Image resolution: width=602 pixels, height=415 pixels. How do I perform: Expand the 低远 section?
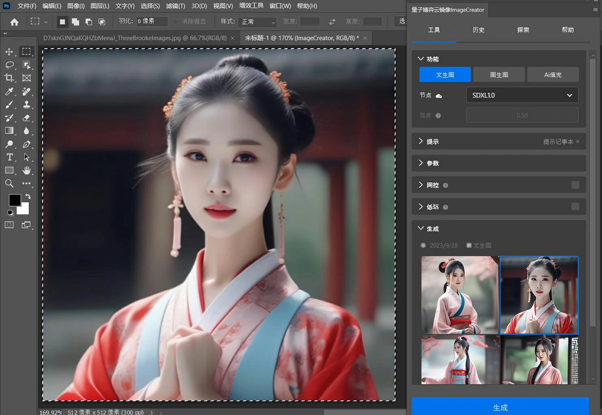tap(421, 206)
